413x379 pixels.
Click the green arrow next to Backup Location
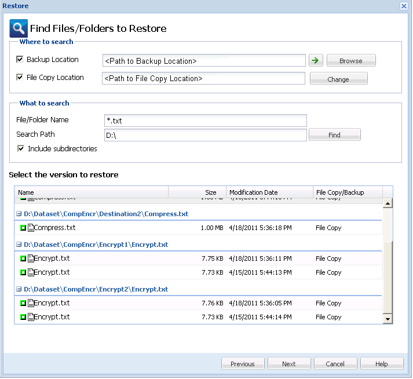pos(316,60)
